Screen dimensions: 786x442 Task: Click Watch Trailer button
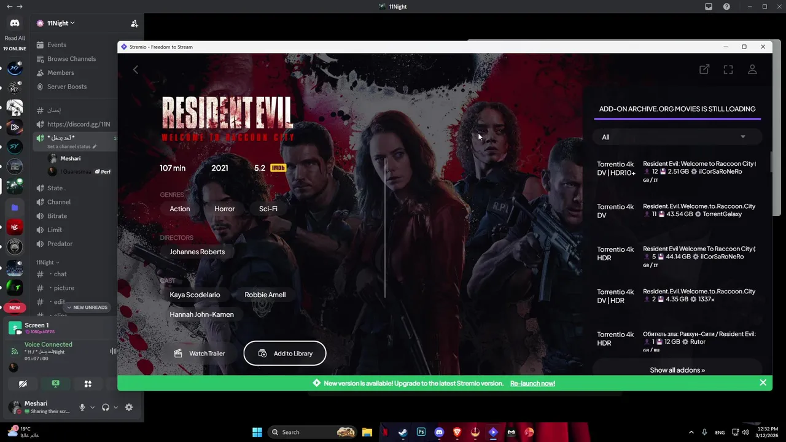(x=199, y=354)
